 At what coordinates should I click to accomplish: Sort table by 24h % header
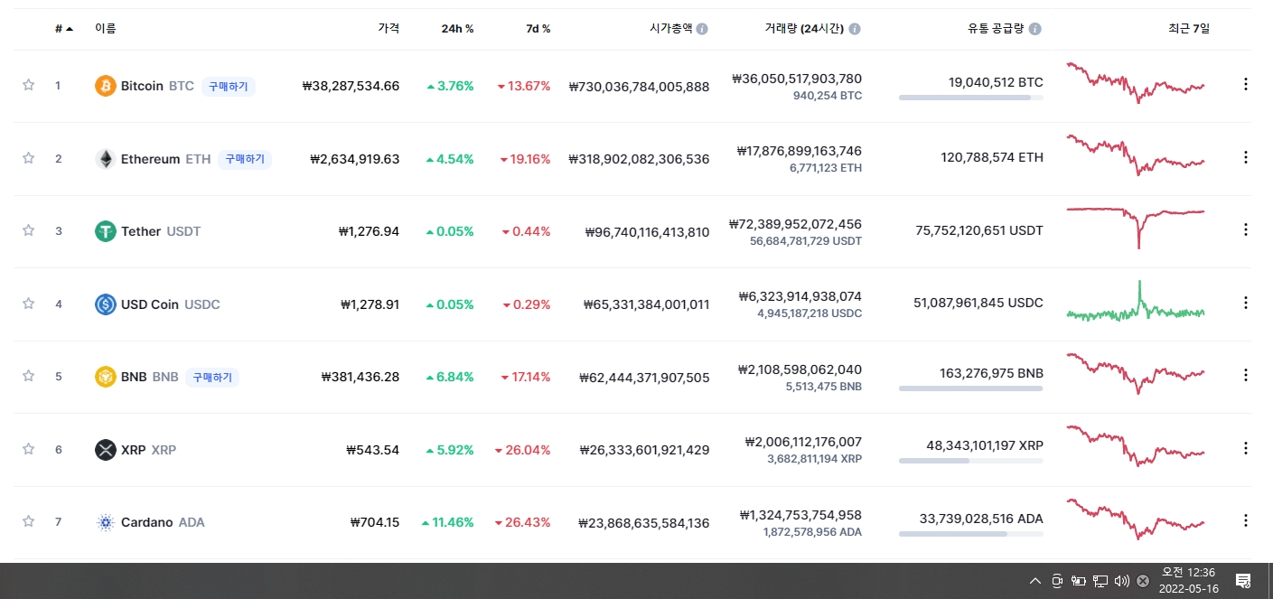(457, 29)
